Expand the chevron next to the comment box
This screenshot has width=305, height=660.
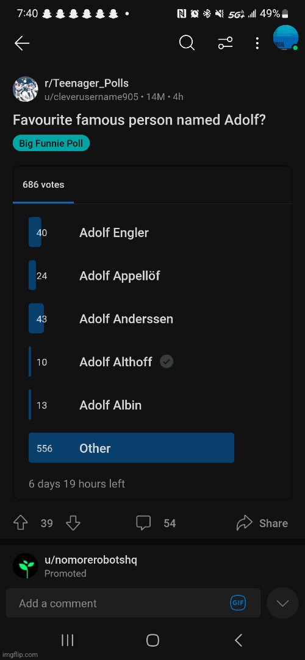tap(282, 603)
